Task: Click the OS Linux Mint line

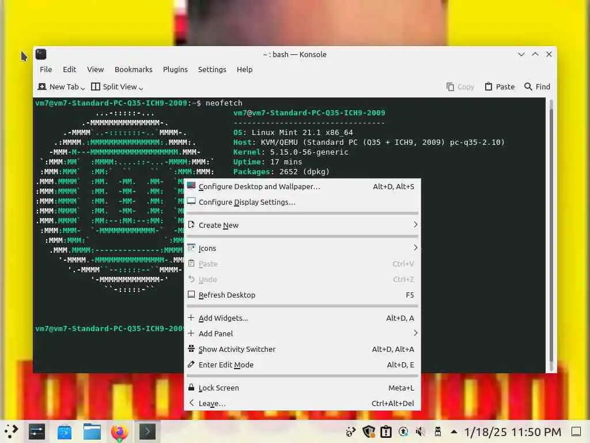Action: tap(293, 133)
